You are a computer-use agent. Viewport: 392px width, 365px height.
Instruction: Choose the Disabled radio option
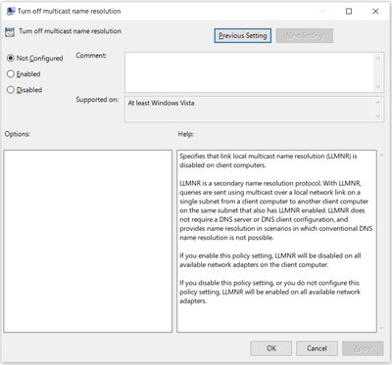[x=11, y=90]
